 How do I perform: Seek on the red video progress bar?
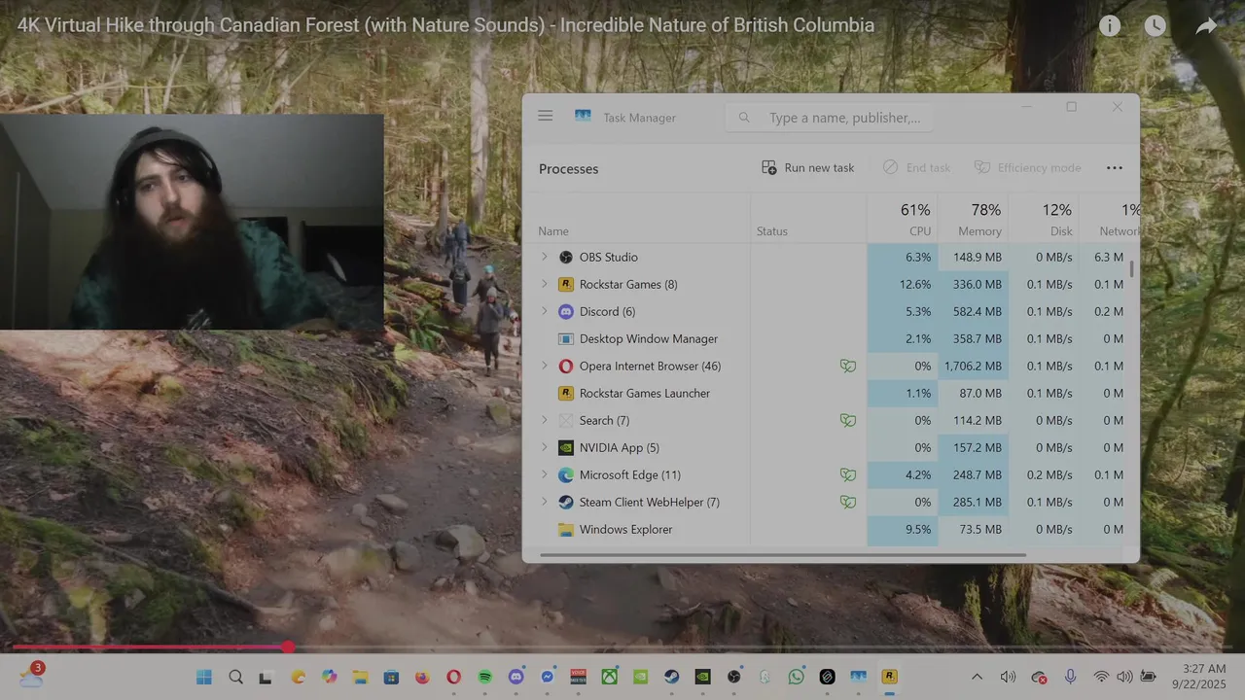tap(622, 647)
